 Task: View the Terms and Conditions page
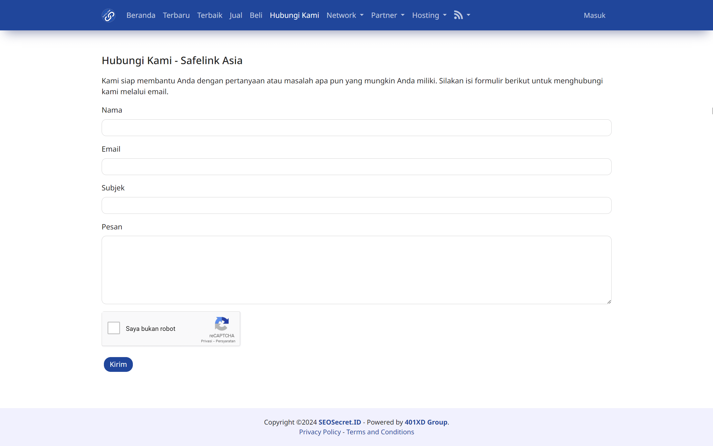click(380, 432)
